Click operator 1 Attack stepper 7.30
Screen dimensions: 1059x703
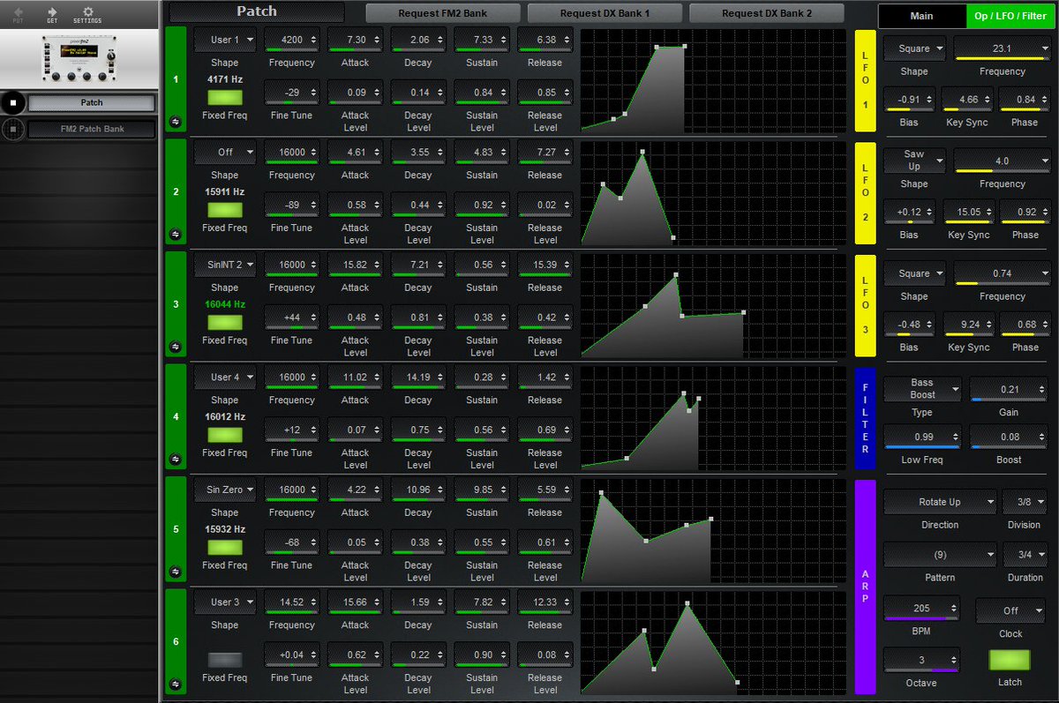tap(355, 40)
